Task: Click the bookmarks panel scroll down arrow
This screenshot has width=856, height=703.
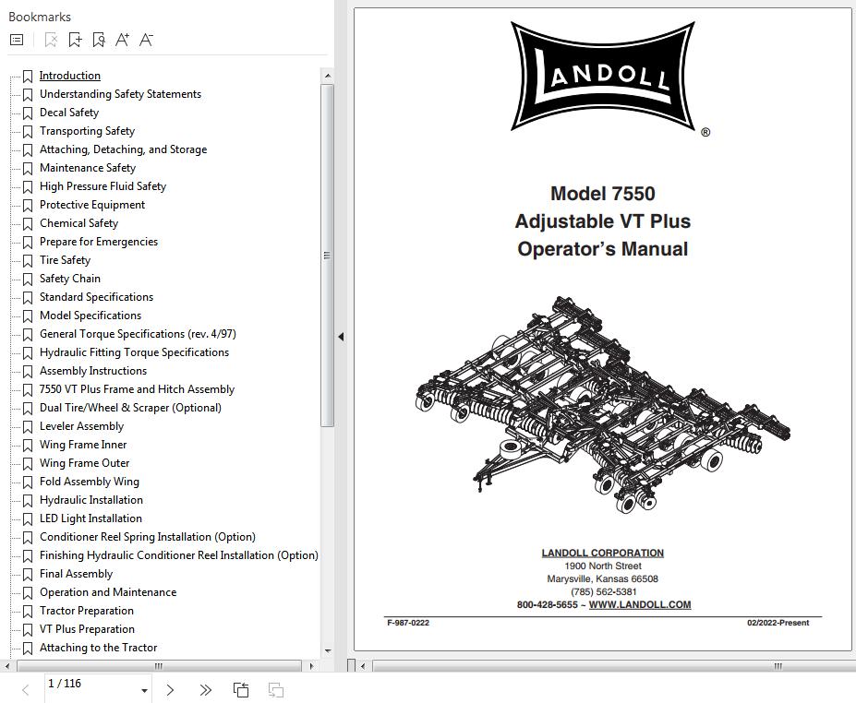Action: 328,651
